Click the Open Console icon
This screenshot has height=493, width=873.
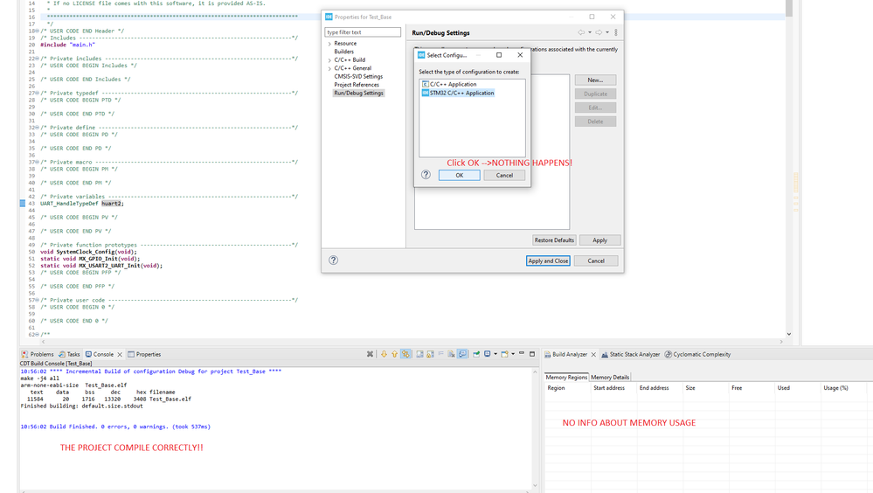coord(504,354)
